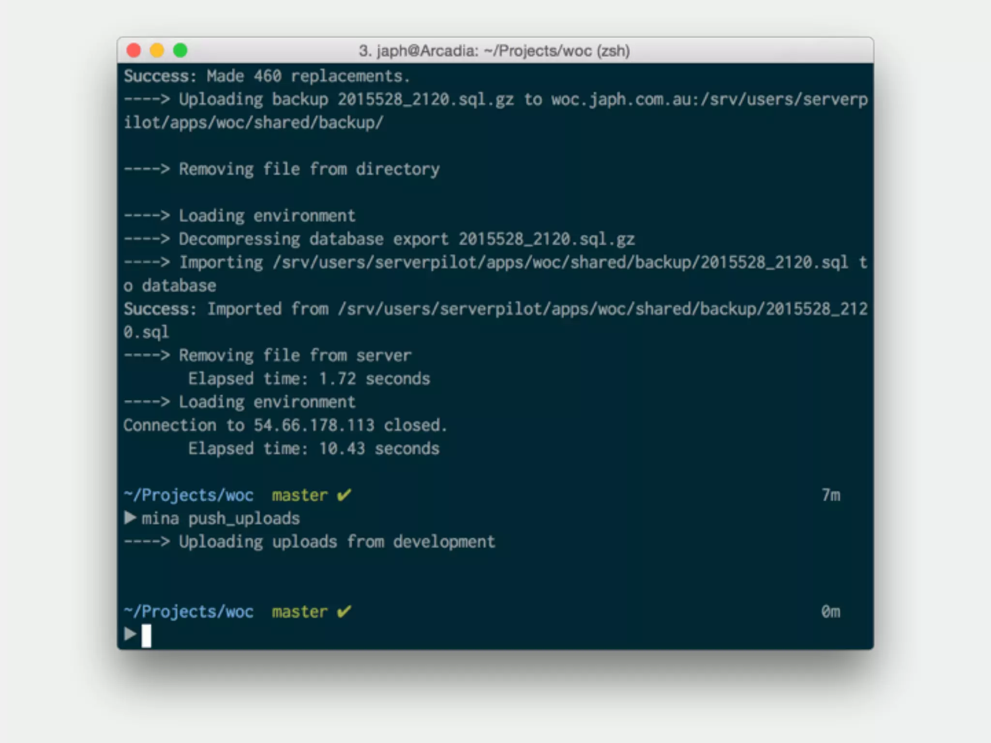The height and width of the screenshot is (743, 991).
Task: Click 'Uploading uploads from development' line
Action: point(310,542)
